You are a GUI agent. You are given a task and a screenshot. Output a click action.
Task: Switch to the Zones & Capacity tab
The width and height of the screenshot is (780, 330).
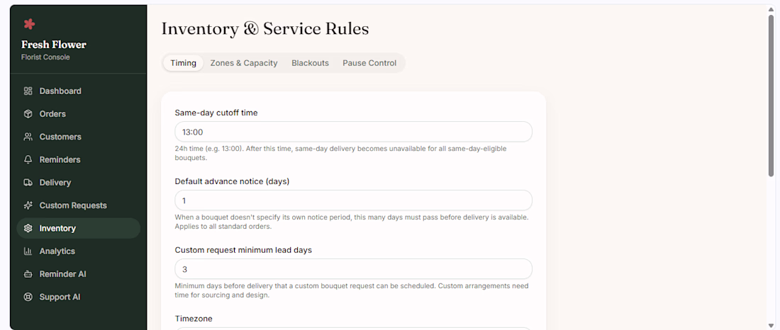click(x=244, y=63)
